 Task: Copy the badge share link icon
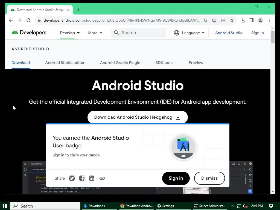point(102,178)
